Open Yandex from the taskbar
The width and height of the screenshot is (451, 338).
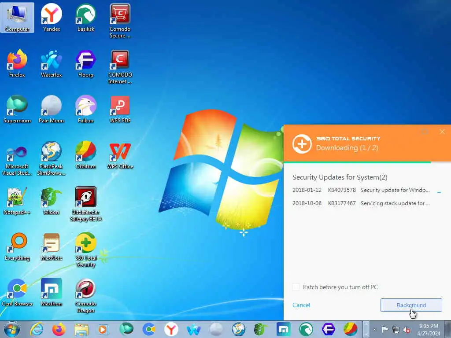(x=171, y=329)
